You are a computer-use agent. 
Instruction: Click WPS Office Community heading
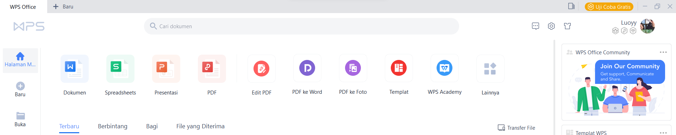tap(603, 52)
